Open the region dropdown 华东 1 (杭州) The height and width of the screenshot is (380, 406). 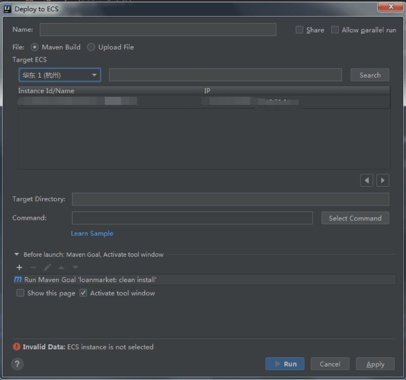60,75
